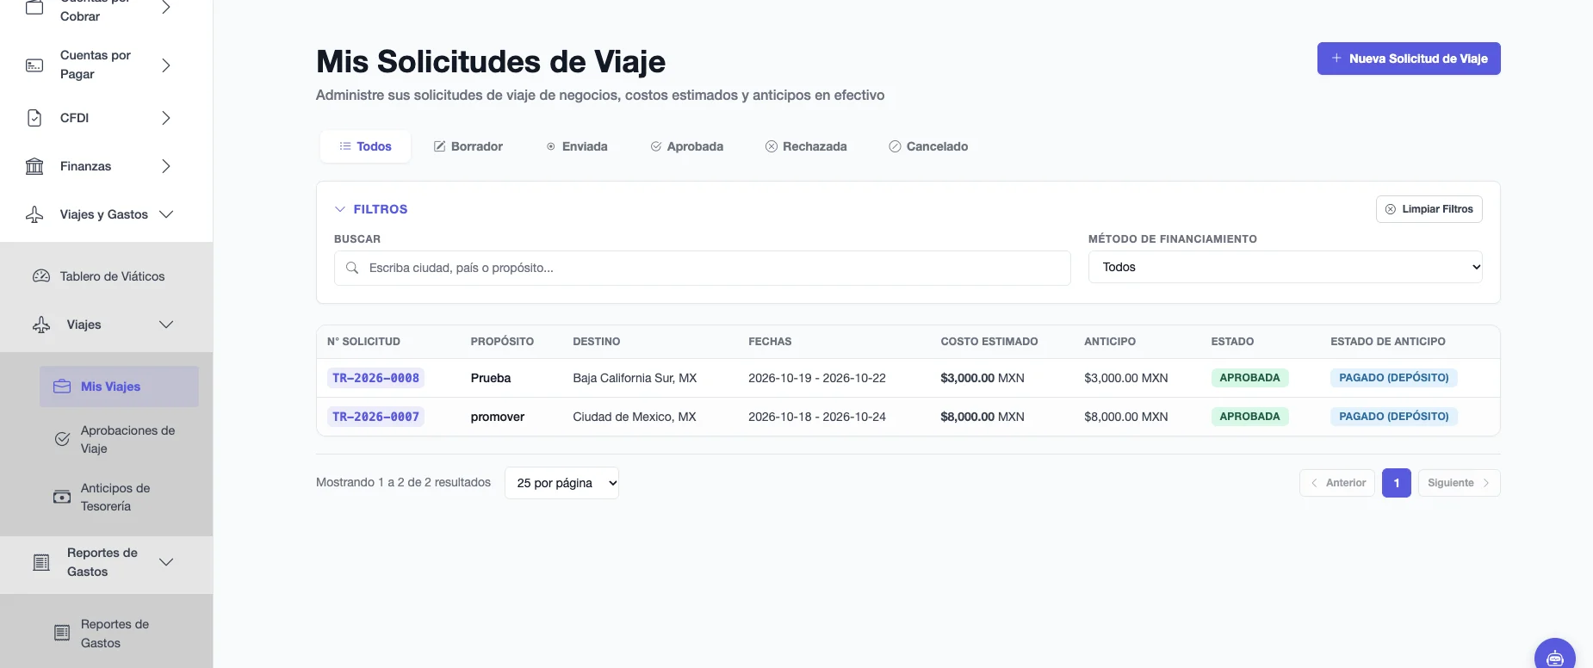Click Nueva Solicitud de Viaje button
The image size is (1593, 668).
1409,59
